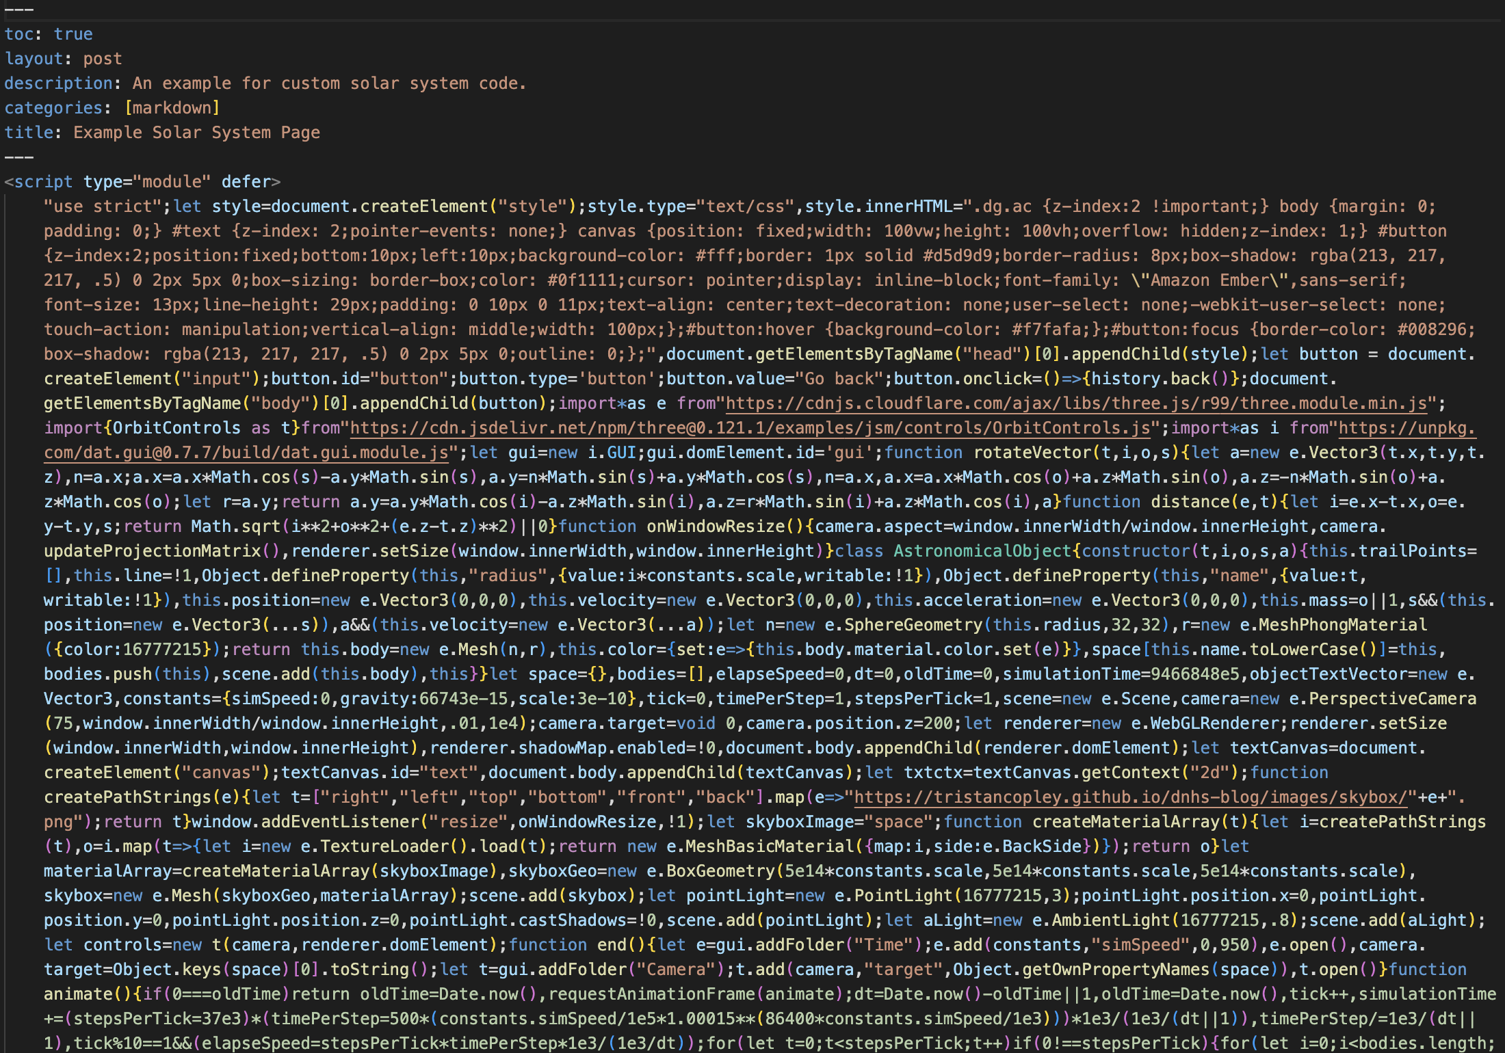Place cursor on the 'toc' key
The width and height of the screenshot is (1505, 1053).
[x=18, y=34]
